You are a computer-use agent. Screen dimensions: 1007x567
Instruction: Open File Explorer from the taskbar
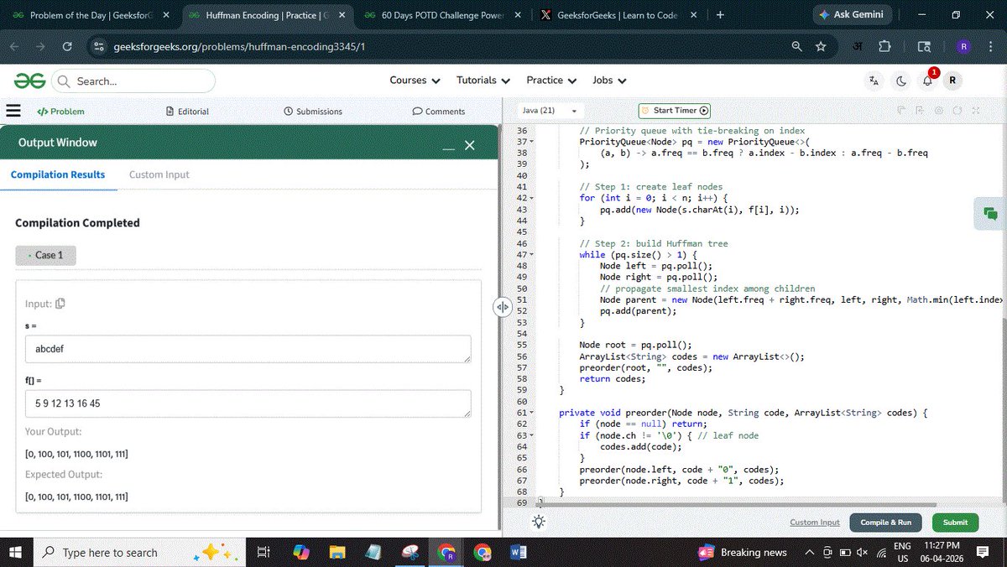click(x=337, y=553)
